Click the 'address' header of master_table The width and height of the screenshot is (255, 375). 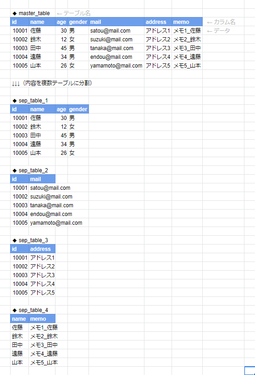point(158,22)
